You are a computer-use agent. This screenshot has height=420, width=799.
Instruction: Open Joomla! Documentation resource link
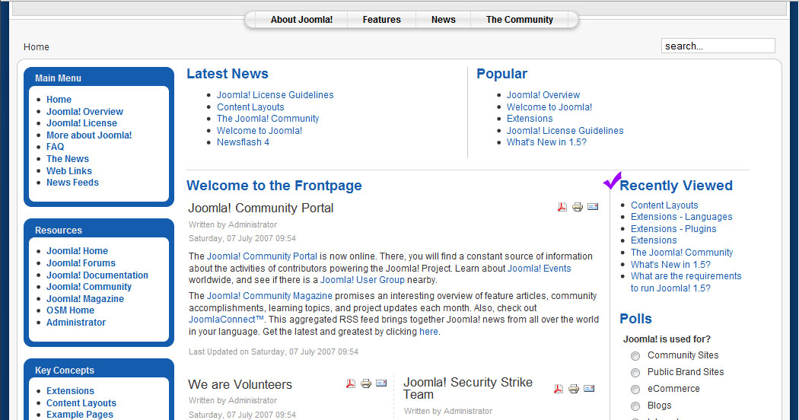(x=97, y=275)
